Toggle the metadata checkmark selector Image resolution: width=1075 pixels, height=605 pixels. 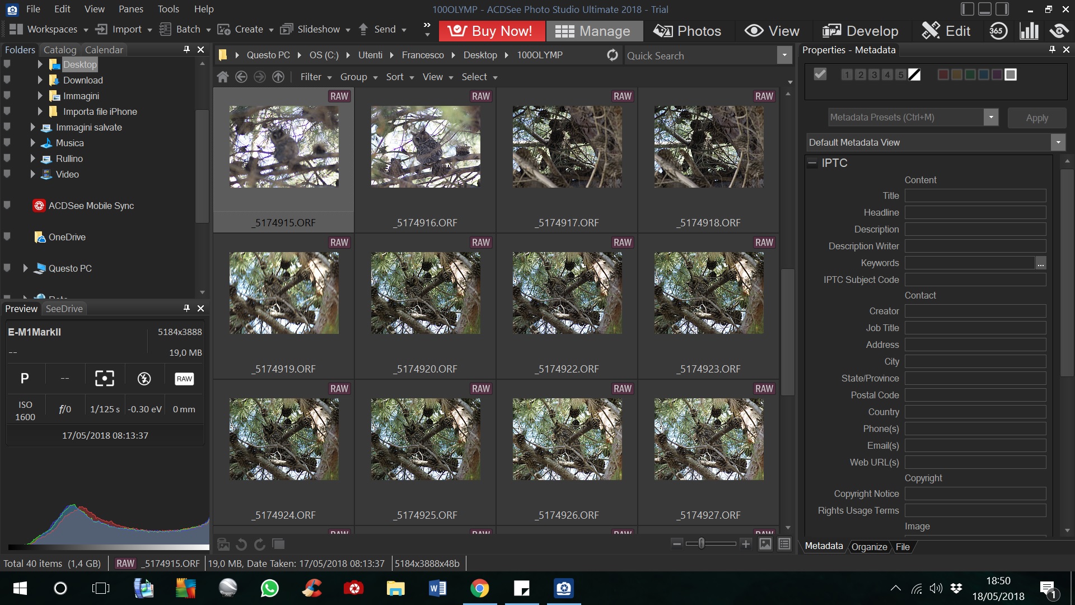820,73
